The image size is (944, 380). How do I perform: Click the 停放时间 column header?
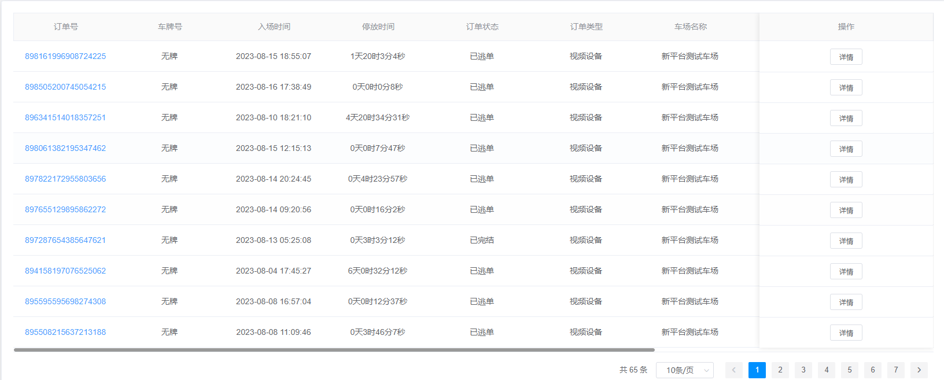tap(378, 27)
